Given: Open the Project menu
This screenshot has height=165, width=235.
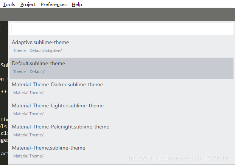Looking at the screenshot, I should (28, 5).
